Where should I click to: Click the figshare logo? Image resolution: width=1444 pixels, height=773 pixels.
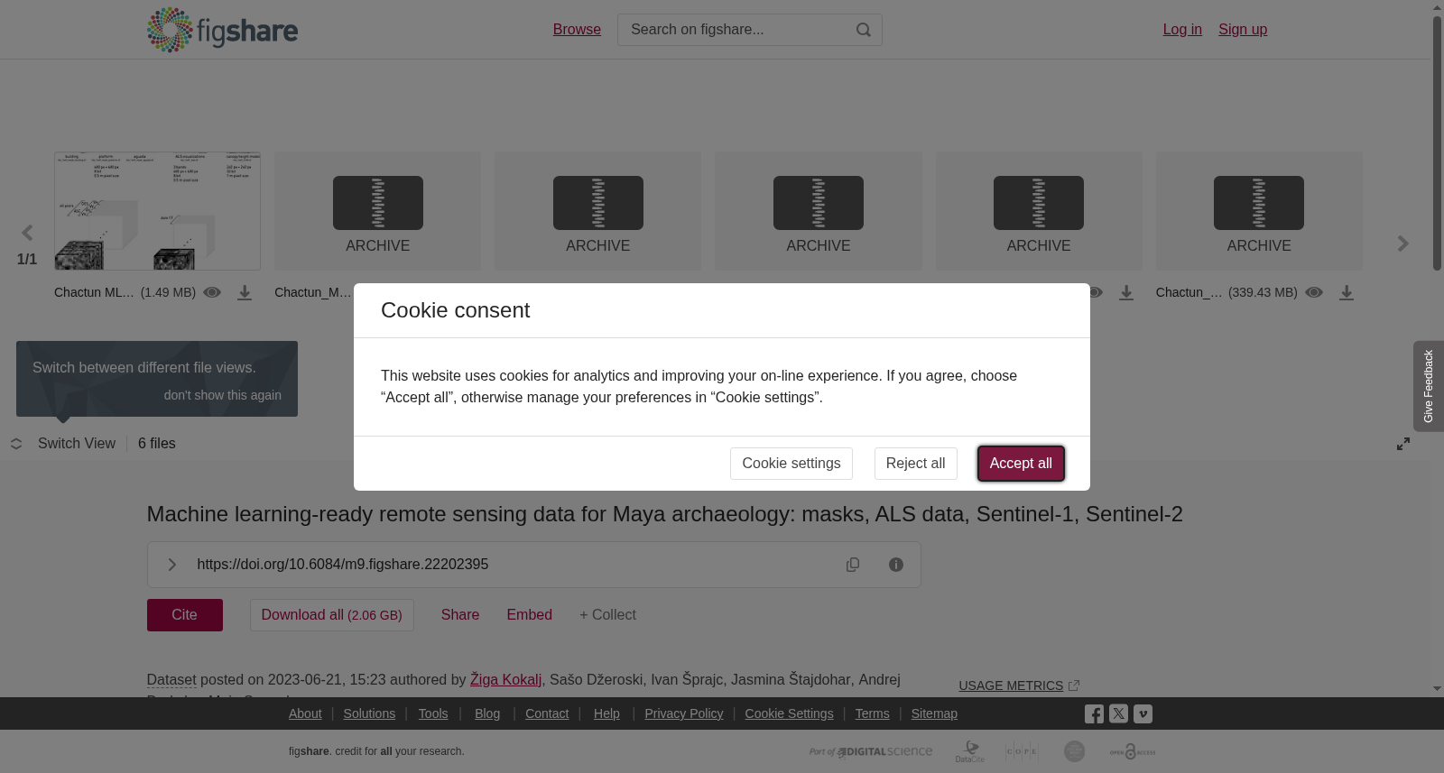[x=222, y=30]
